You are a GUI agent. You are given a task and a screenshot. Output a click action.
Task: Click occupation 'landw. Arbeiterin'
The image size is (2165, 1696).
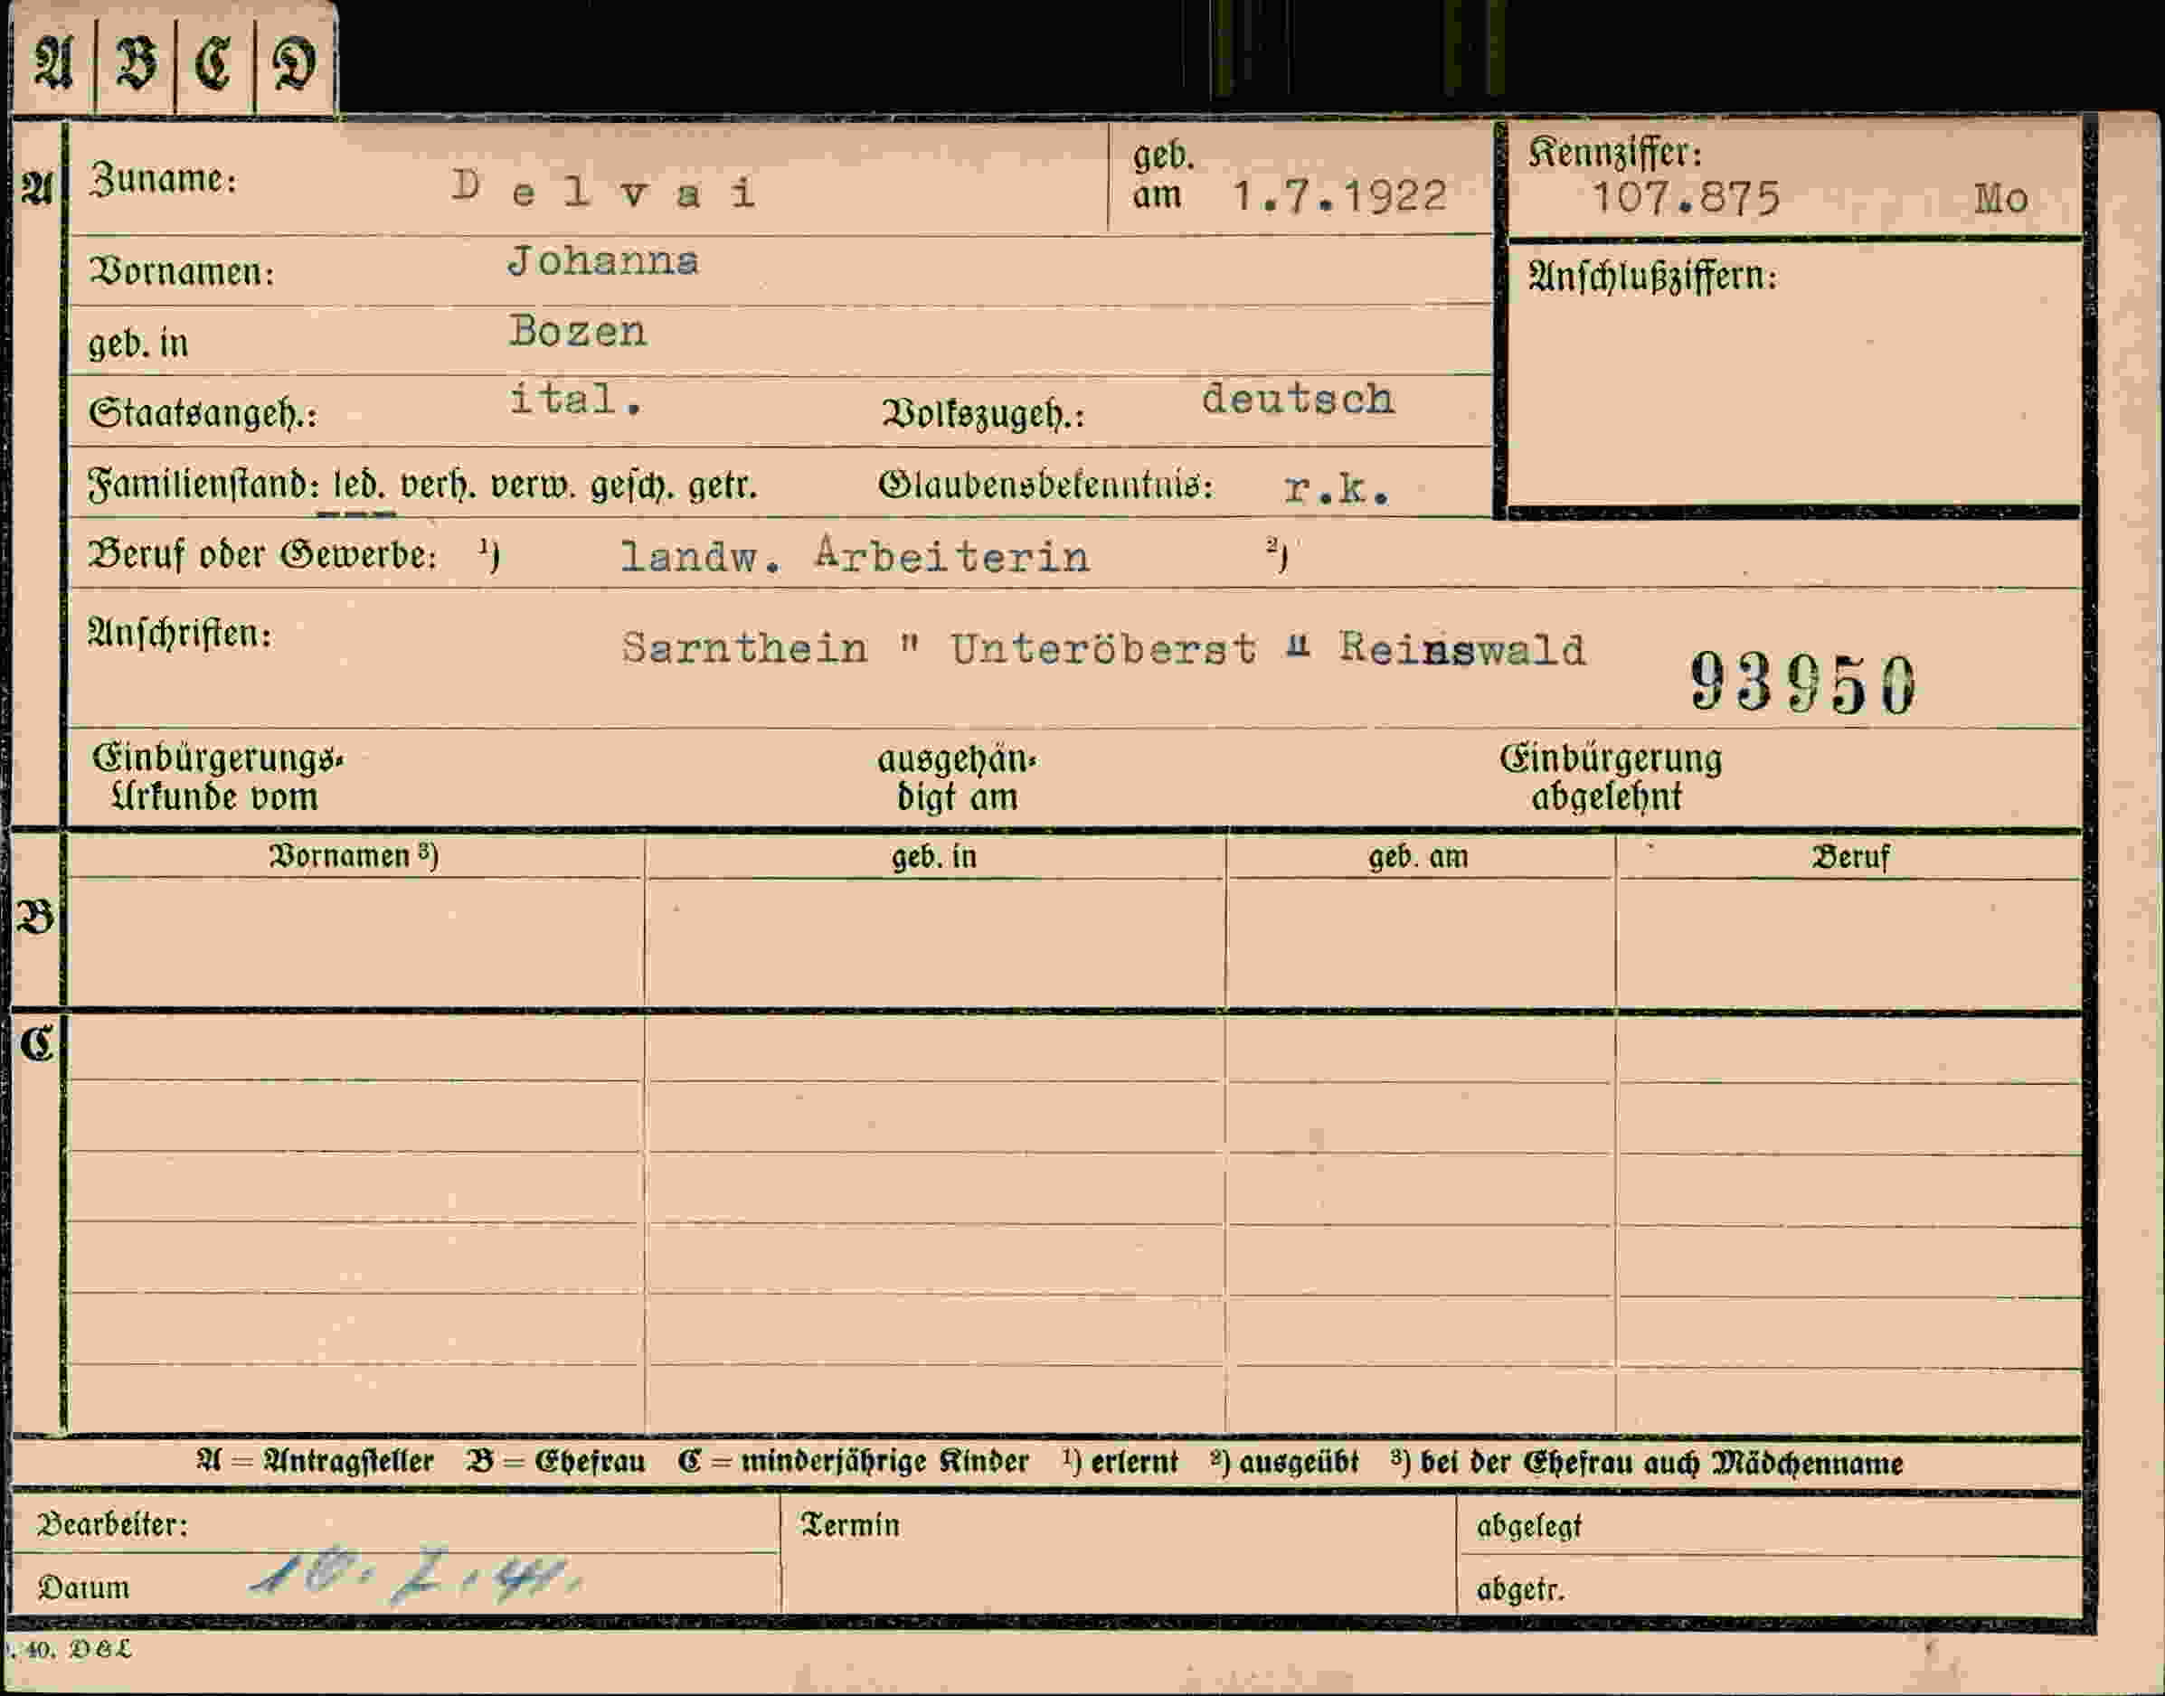click(x=856, y=556)
